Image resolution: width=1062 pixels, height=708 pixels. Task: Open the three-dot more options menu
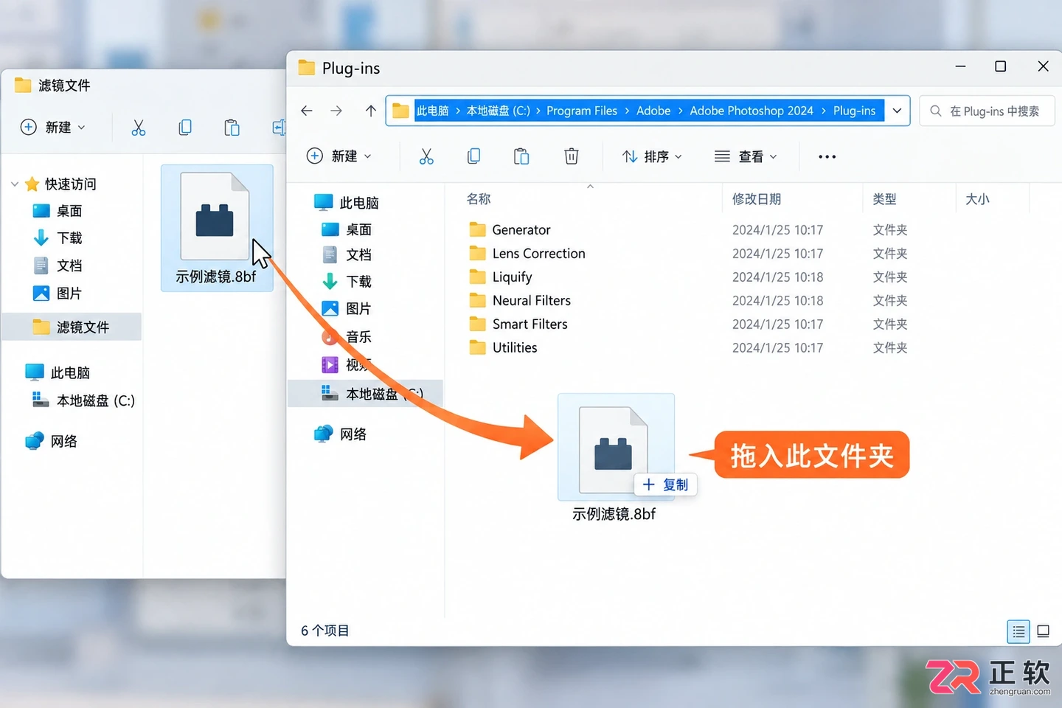(x=827, y=156)
